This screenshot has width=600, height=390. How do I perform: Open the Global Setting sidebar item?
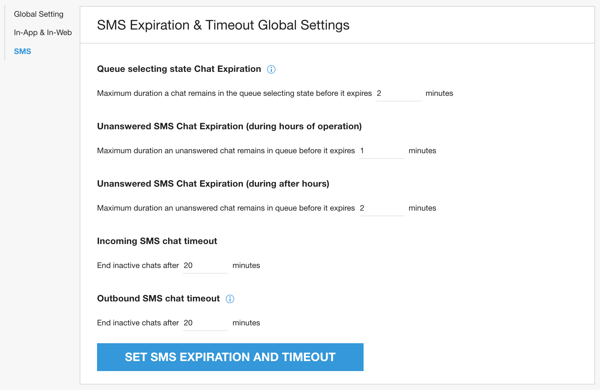tap(38, 14)
